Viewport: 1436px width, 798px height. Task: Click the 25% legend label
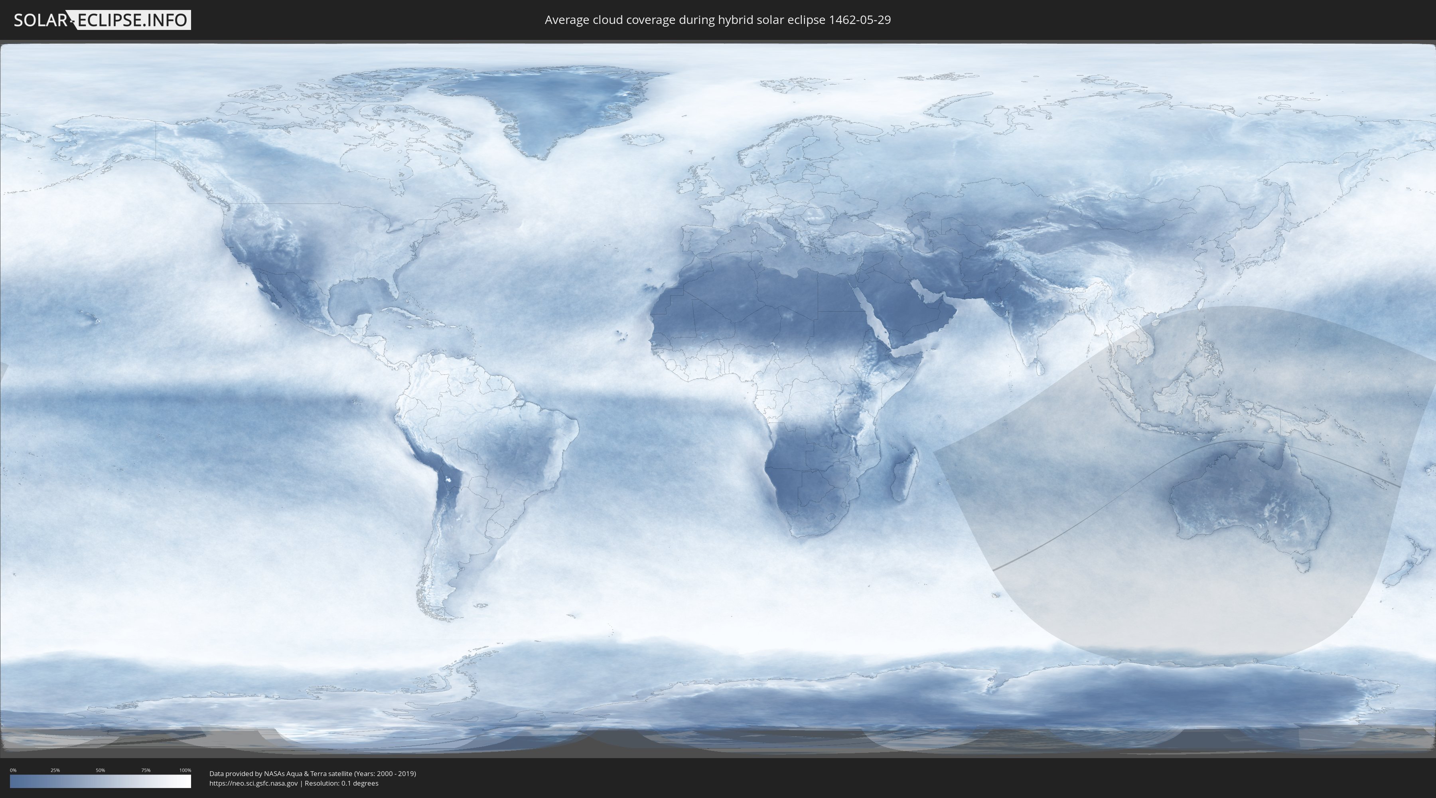[x=55, y=770]
